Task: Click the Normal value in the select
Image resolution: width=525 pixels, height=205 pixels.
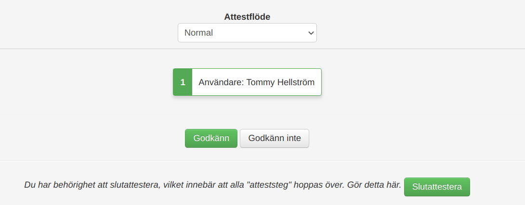Action: click(199, 33)
